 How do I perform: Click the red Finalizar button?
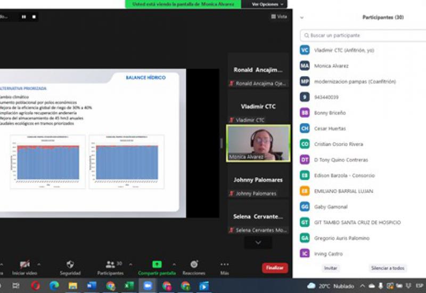click(275, 268)
